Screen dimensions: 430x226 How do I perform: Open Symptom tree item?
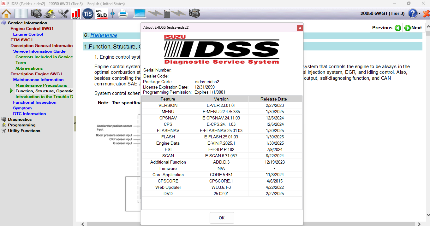point(22,108)
